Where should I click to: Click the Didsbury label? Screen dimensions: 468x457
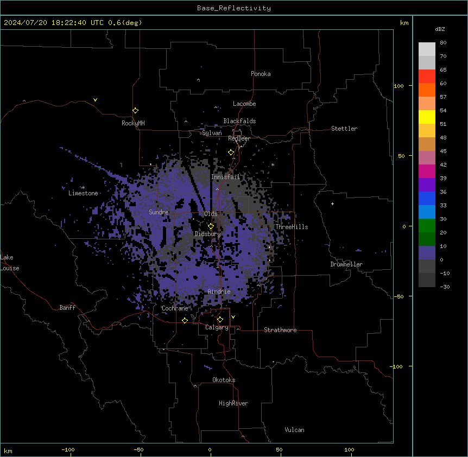point(208,234)
